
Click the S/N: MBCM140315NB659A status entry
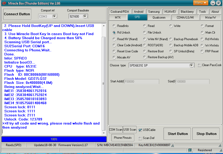[115, 145]
